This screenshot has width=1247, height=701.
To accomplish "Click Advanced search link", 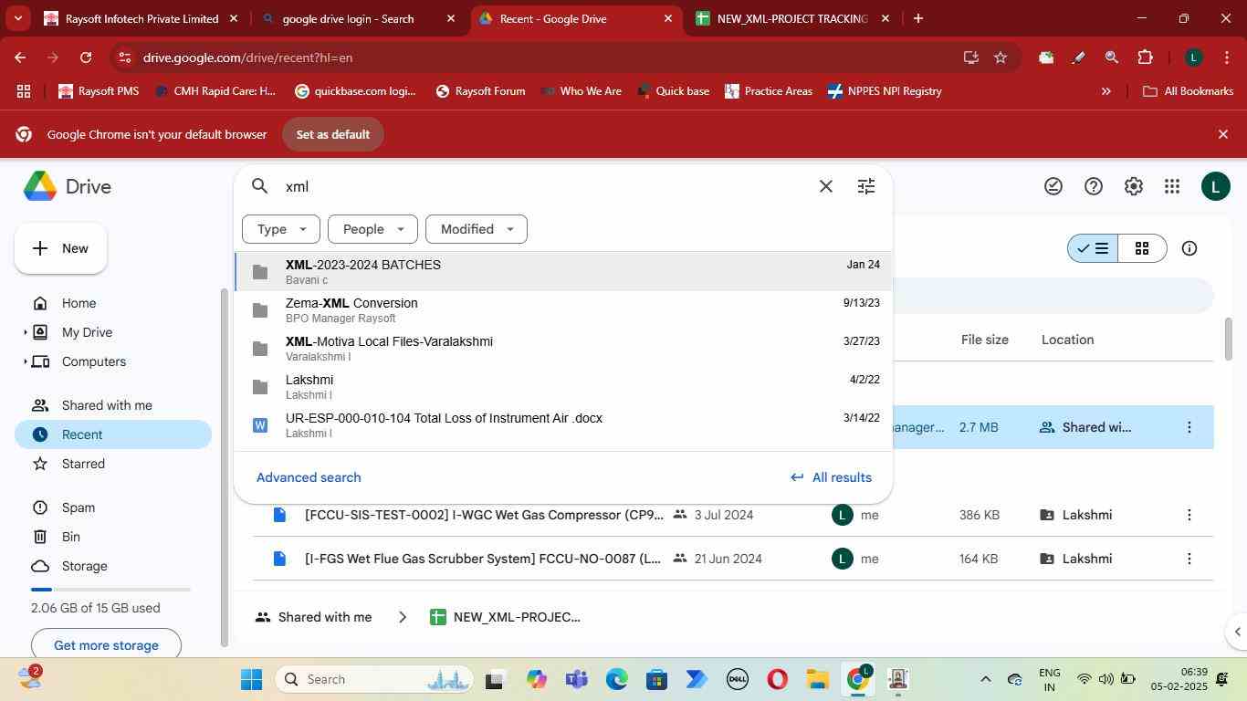I will coord(309,477).
